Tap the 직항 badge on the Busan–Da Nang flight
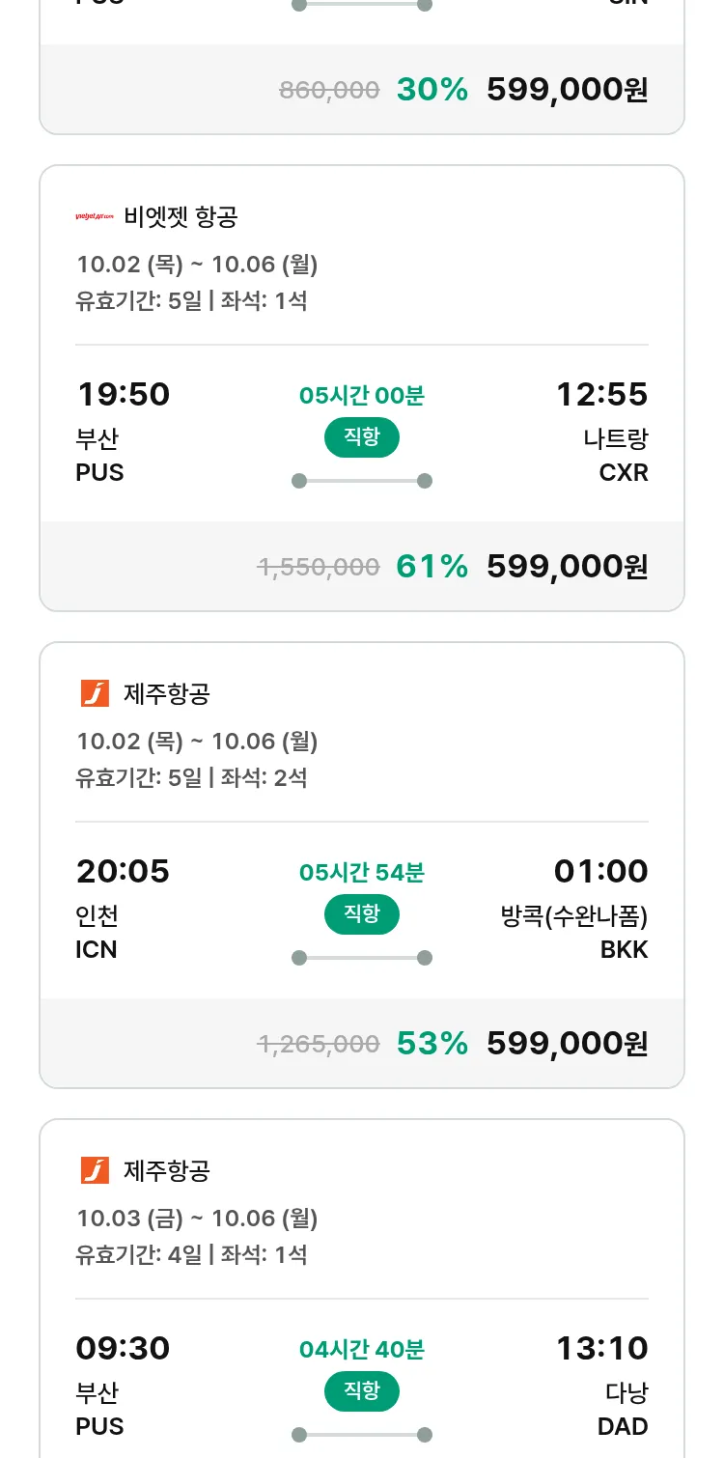The width and height of the screenshot is (724, 1458). (x=362, y=1391)
